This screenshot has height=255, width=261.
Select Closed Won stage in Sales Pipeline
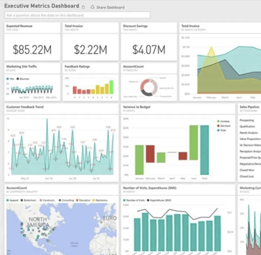[247, 170]
